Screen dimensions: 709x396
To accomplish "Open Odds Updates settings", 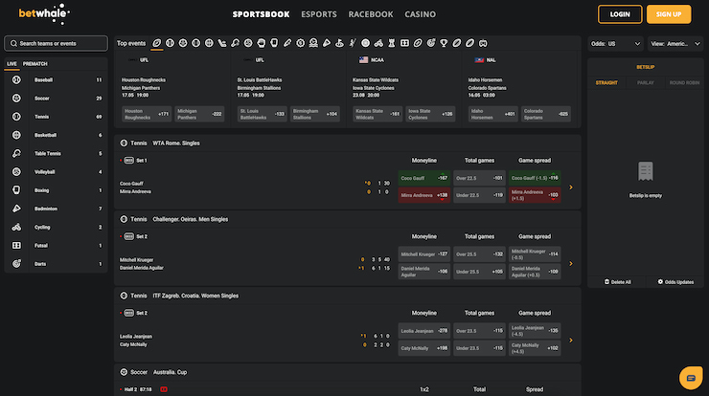I will click(x=675, y=282).
